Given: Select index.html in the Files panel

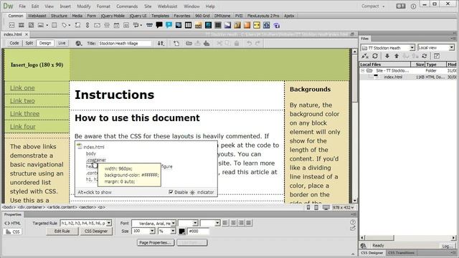Looking at the screenshot, I should 392,77.
